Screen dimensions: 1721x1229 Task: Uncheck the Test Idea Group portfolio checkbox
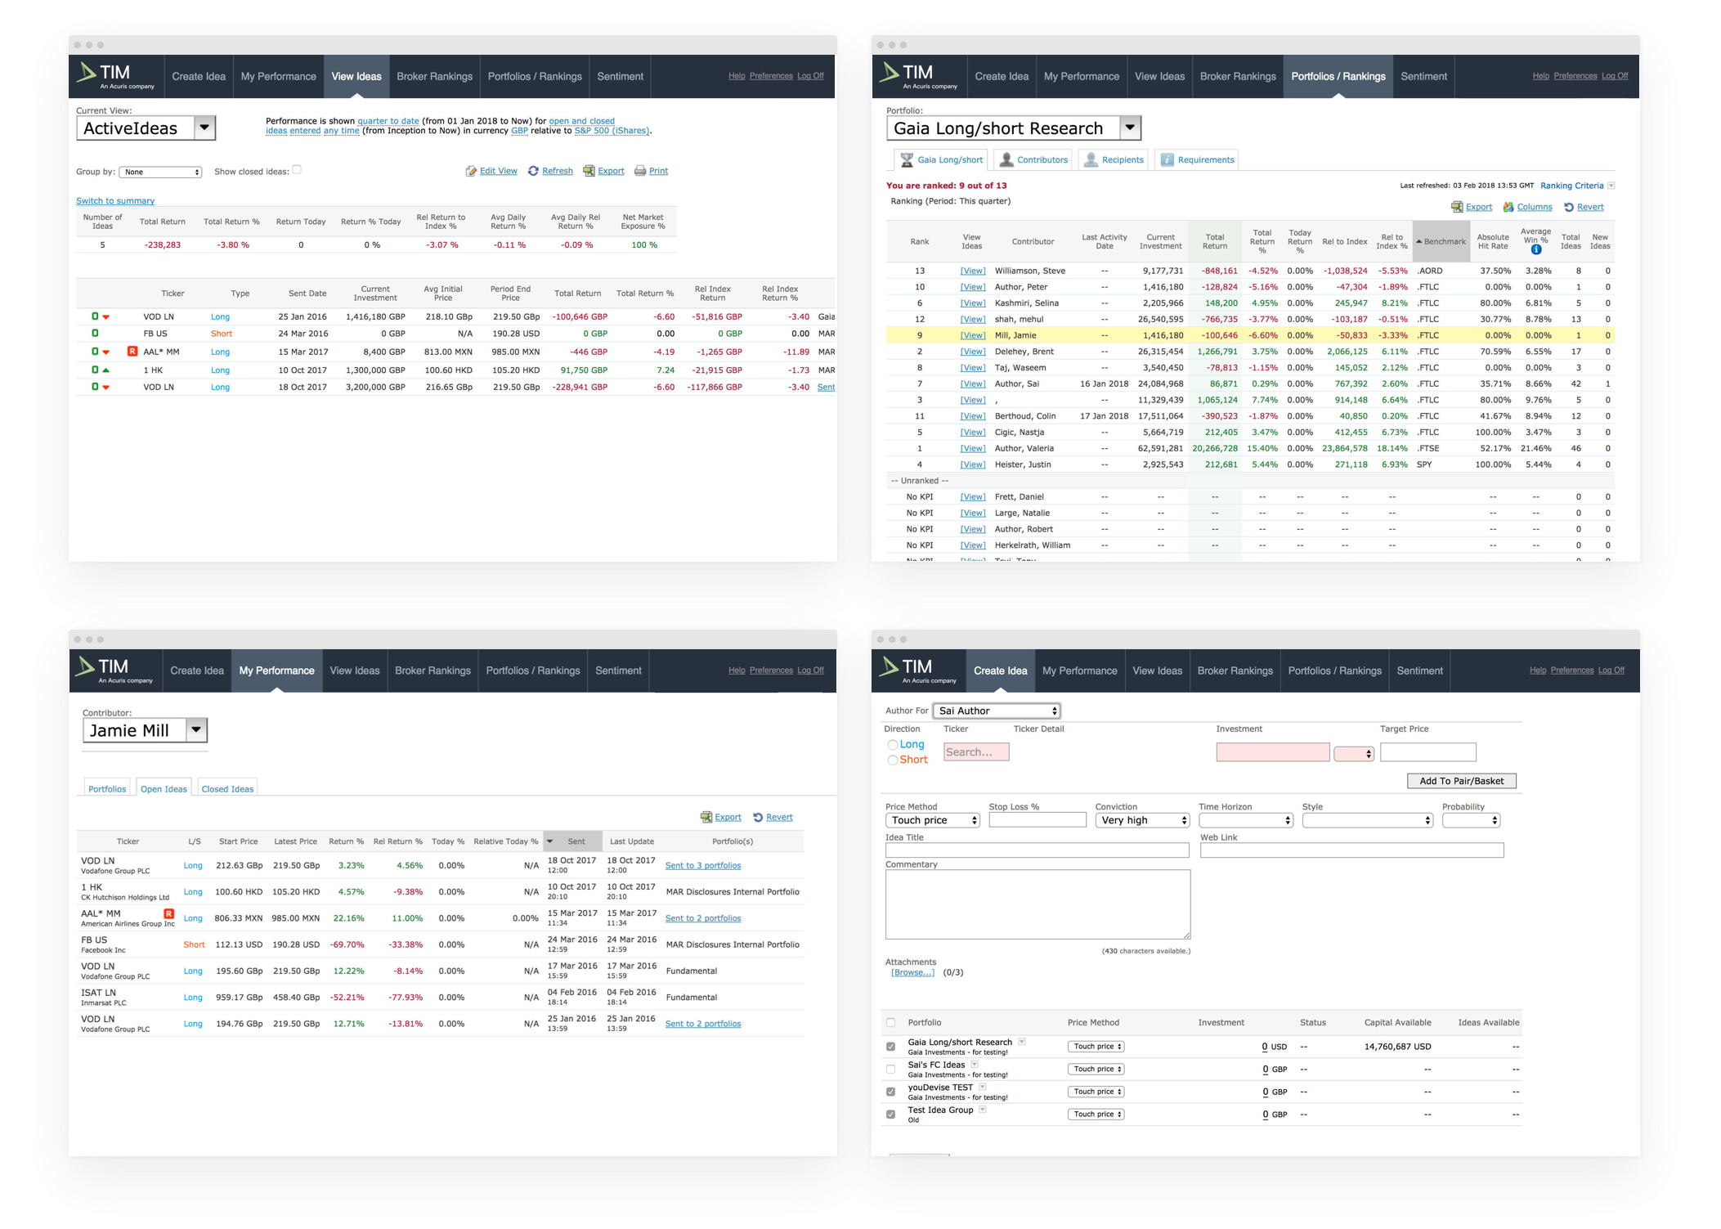click(891, 1115)
